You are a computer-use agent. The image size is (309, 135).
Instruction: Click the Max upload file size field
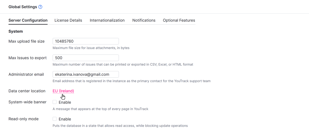click(x=85, y=41)
